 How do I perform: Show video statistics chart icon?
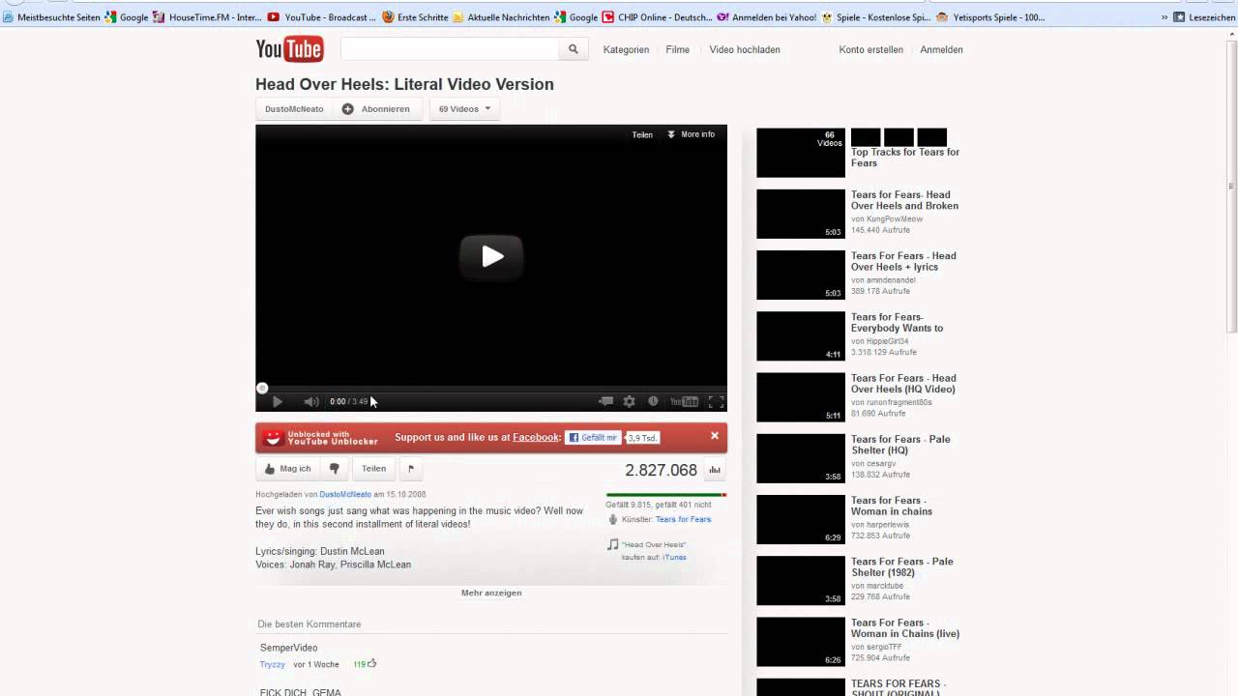(x=715, y=471)
